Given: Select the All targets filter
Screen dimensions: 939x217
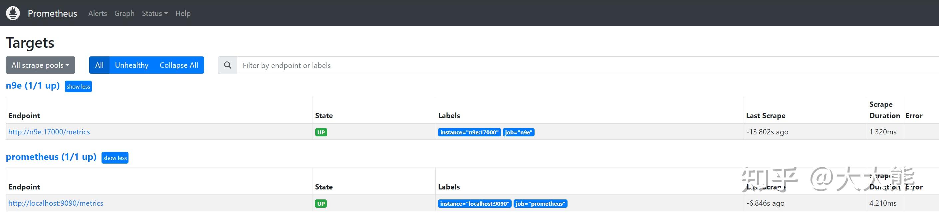Looking at the screenshot, I should point(99,65).
